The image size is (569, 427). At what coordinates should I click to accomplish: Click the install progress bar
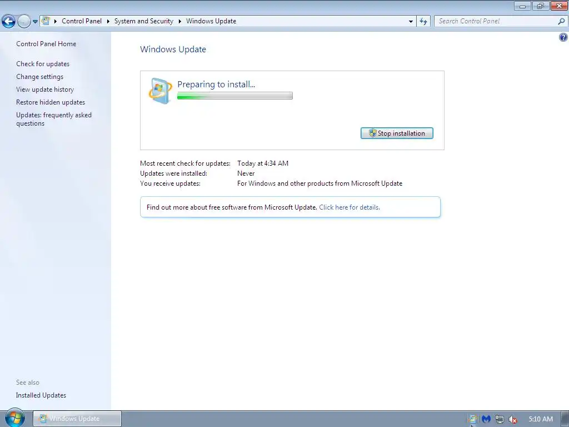click(235, 96)
